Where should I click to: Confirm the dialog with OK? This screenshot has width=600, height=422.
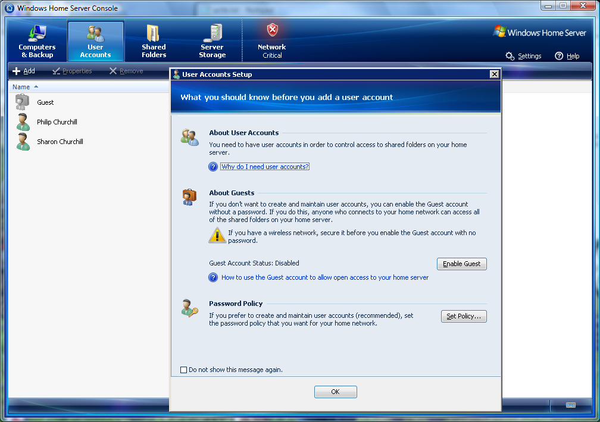336,392
